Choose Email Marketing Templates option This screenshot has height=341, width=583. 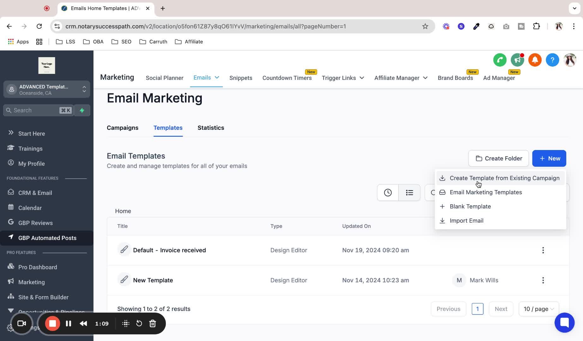(500, 192)
